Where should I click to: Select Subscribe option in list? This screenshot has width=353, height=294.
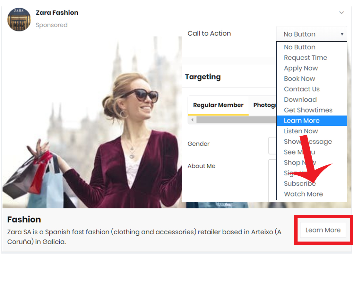pyautogui.click(x=299, y=184)
